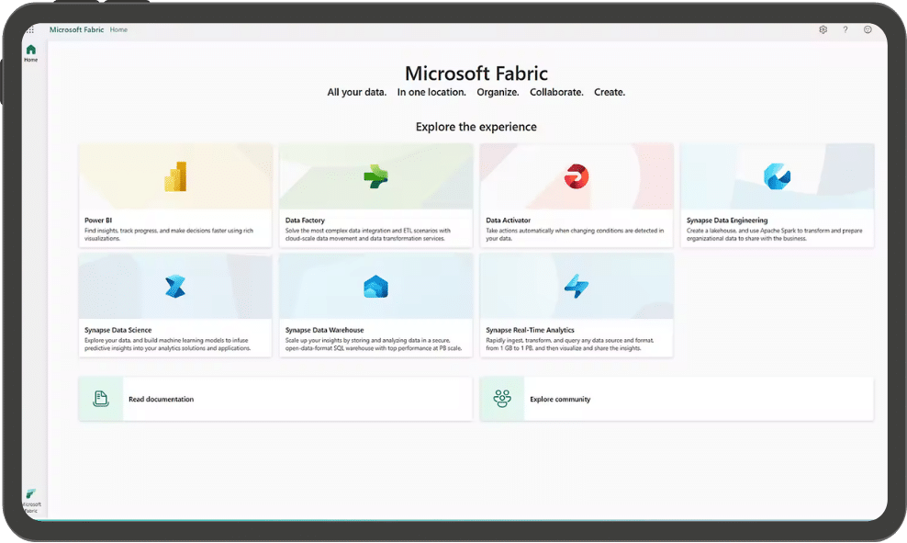Click the Data Factory logo icon
This screenshot has height=543, width=907.
pos(376,176)
